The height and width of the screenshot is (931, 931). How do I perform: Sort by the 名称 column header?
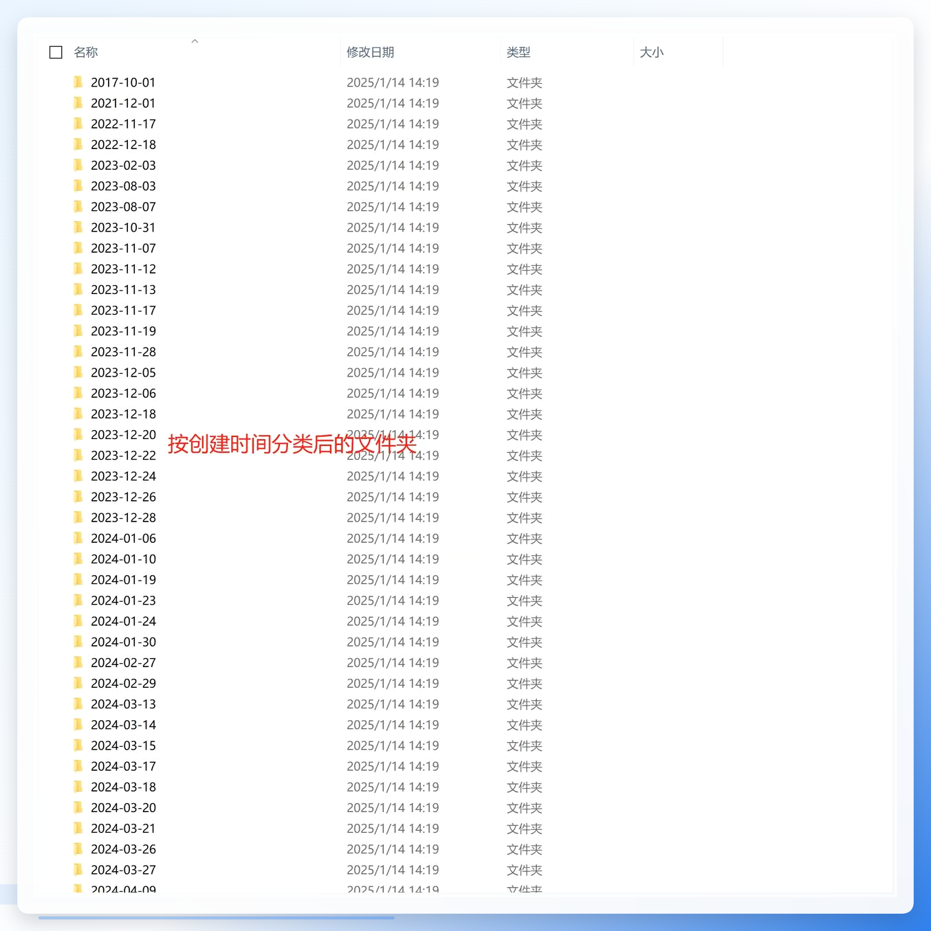[x=86, y=52]
